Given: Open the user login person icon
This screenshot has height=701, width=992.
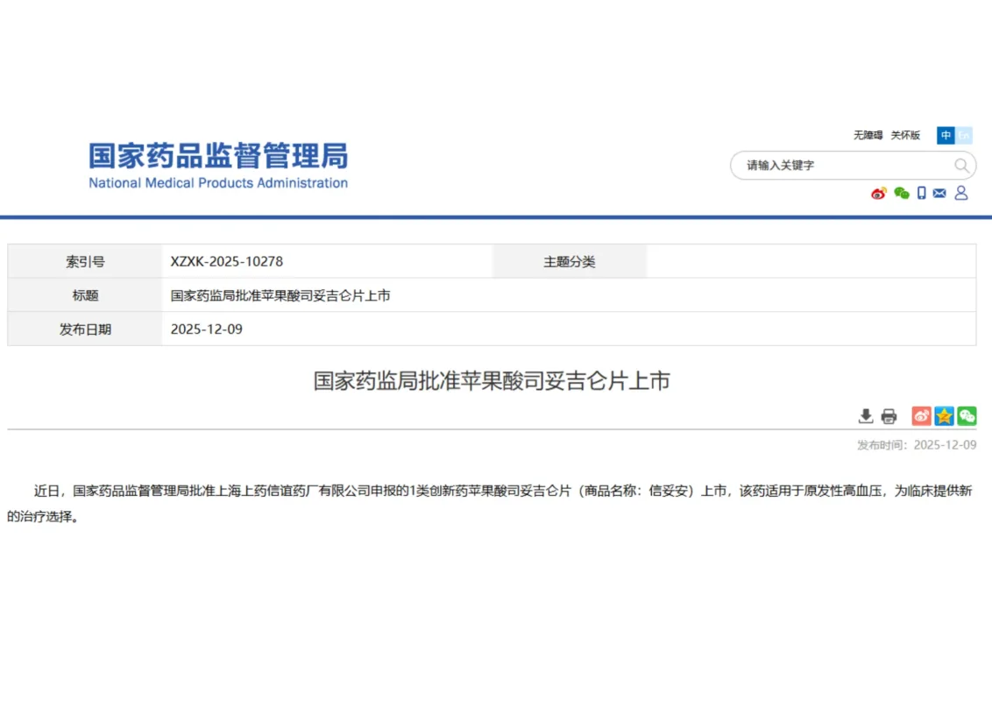Looking at the screenshot, I should (961, 193).
